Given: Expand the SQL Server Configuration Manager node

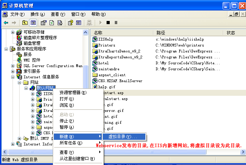Looking at the screenshot, I should click(x=13, y=66).
